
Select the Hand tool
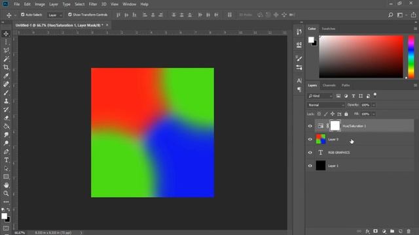(x=6, y=185)
